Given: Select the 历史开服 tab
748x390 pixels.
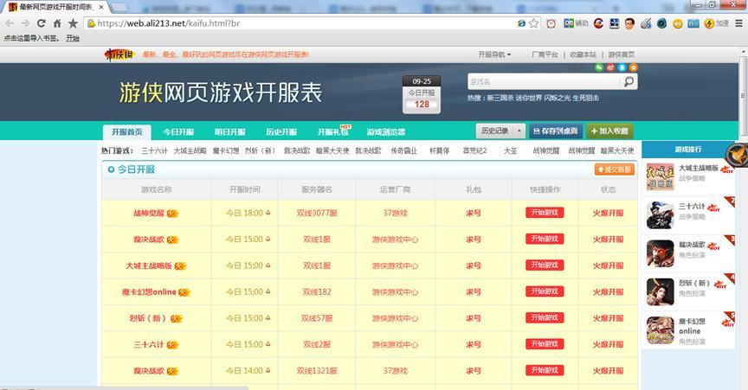Looking at the screenshot, I should (x=280, y=132).
